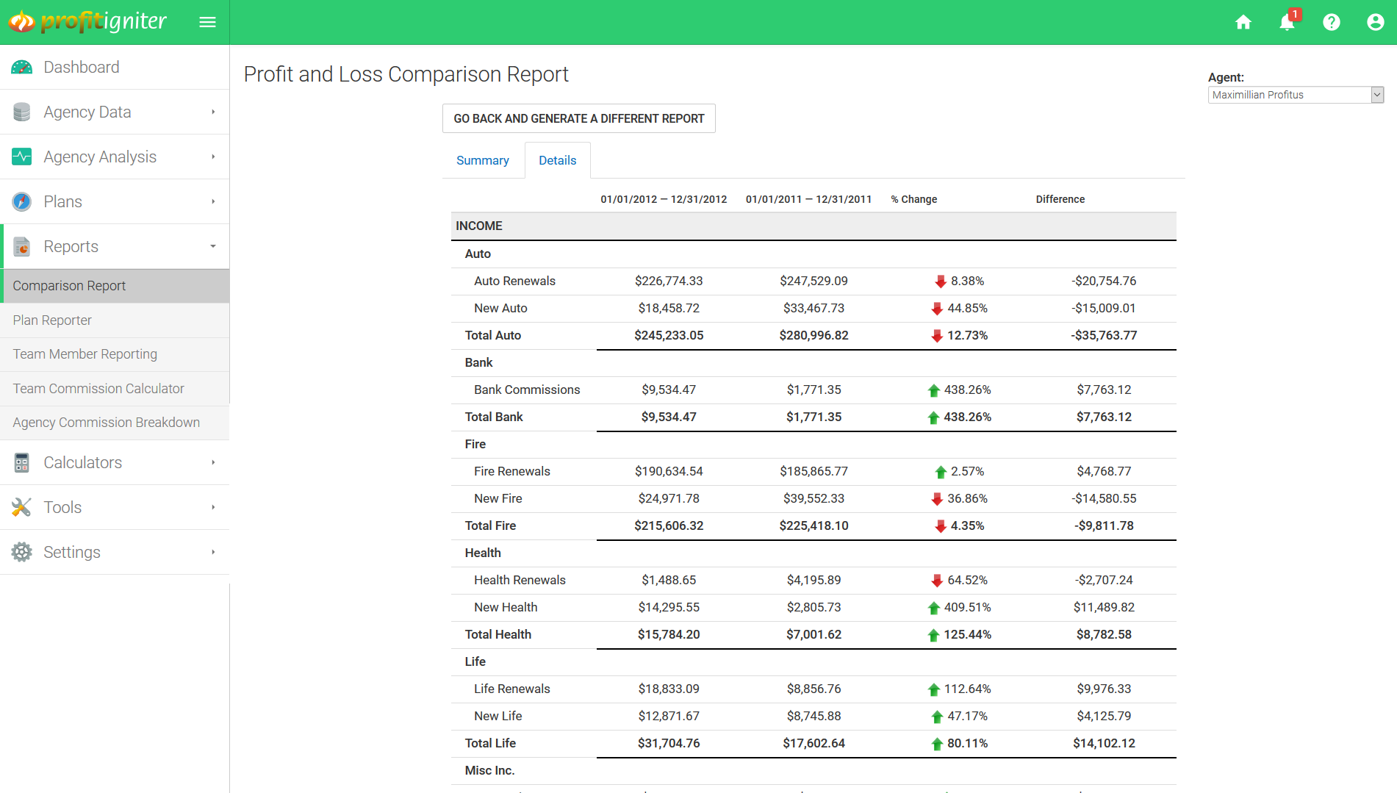
Task: Click the Dashboard gauge icon
Action: point(22,68)
